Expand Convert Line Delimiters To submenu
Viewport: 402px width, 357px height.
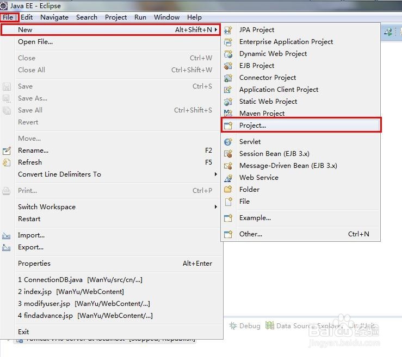click(216, 174)
